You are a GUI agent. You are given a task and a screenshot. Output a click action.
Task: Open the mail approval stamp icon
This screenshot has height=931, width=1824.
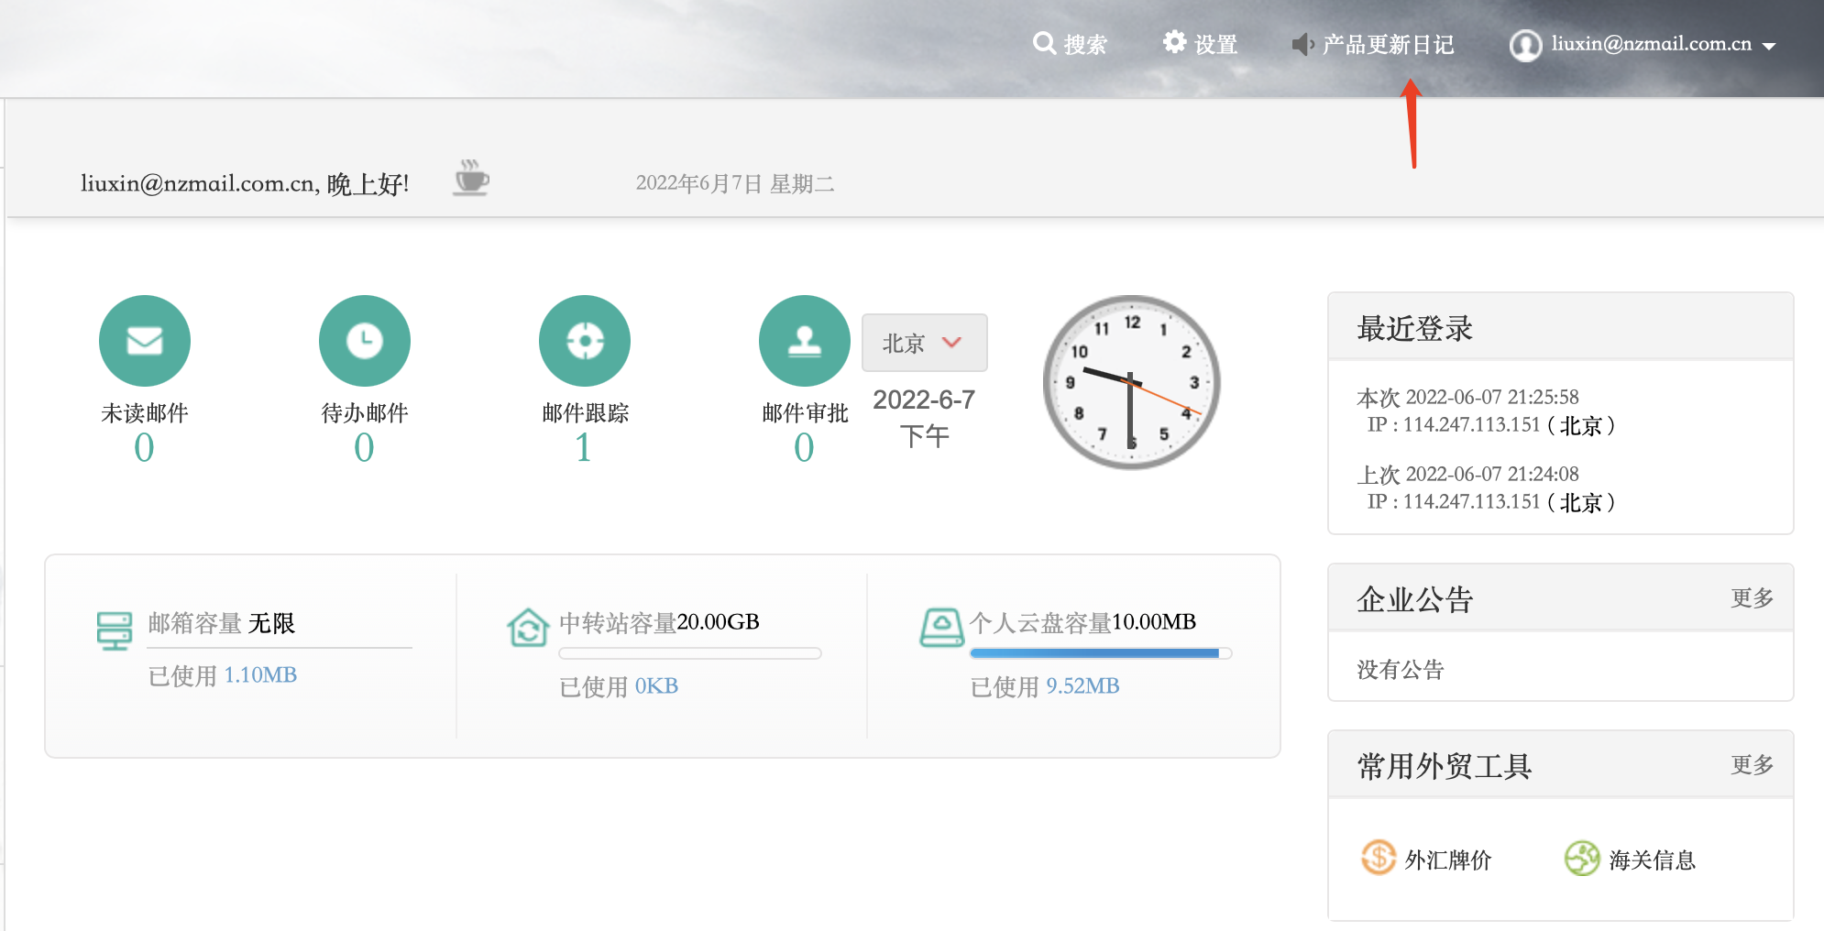click(804, 341)
